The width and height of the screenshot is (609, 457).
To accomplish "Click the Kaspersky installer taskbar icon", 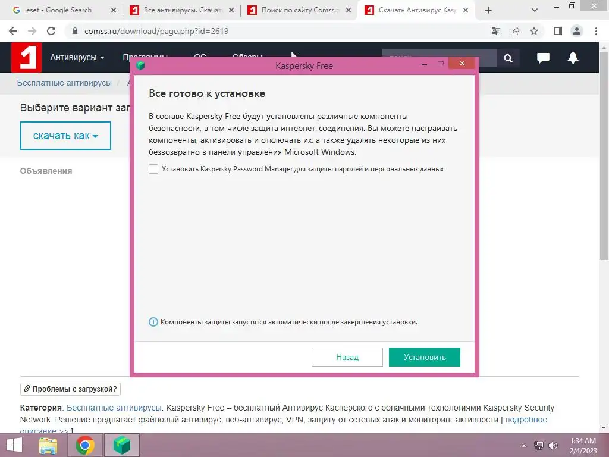I will click(121, 445).
